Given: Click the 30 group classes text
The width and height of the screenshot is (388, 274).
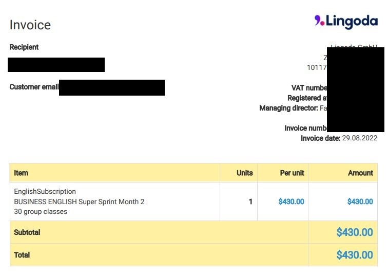Looking at the screenshot, I should (41, 211).
